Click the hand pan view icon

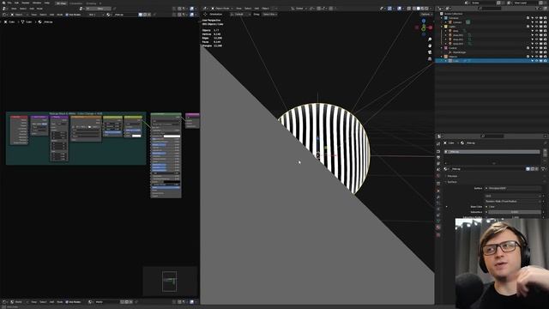pos(430,45)
